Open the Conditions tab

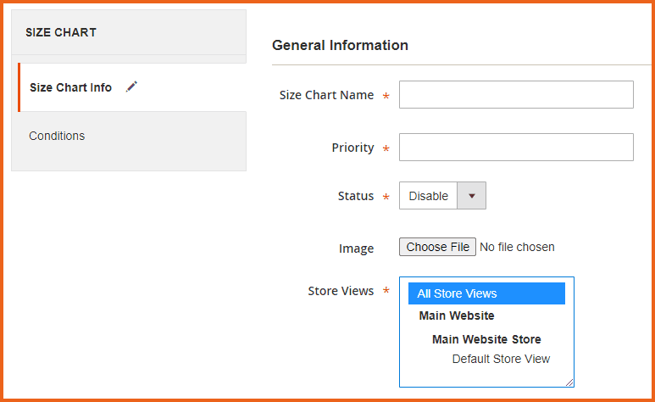point(57,136)
